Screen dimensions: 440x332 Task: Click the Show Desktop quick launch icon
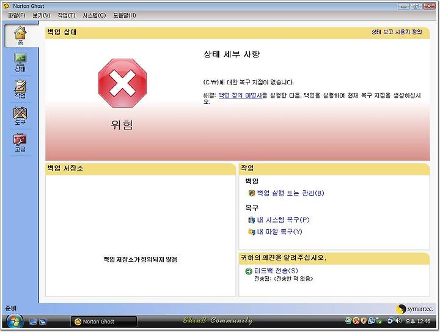click(33, 322)
